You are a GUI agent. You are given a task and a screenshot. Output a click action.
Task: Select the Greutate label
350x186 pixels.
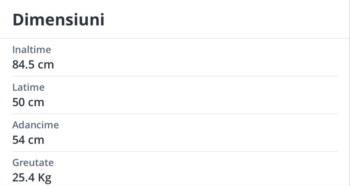click(33, 163)
